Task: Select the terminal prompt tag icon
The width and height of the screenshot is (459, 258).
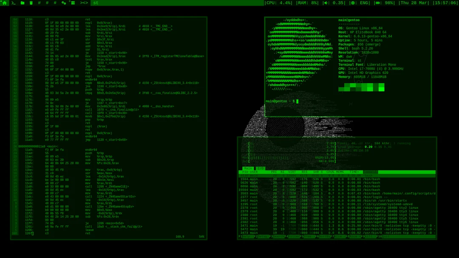Action: coord(14,3)
